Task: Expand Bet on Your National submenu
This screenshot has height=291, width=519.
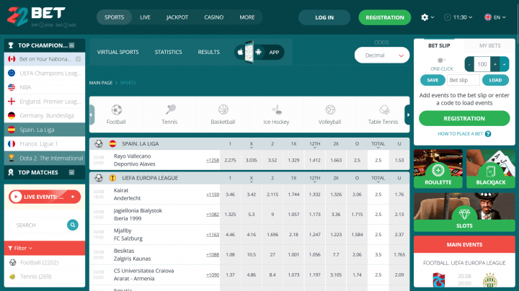Action: [x=78, y=59]
